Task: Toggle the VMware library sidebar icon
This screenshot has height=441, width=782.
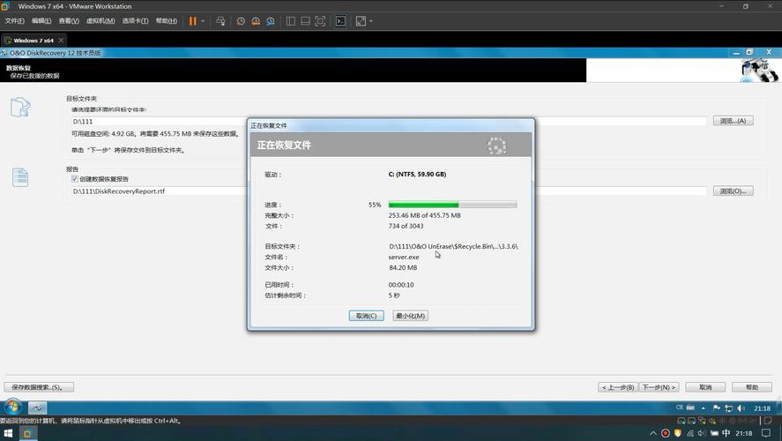Action: pyautogui.click(x=291, y=21)
